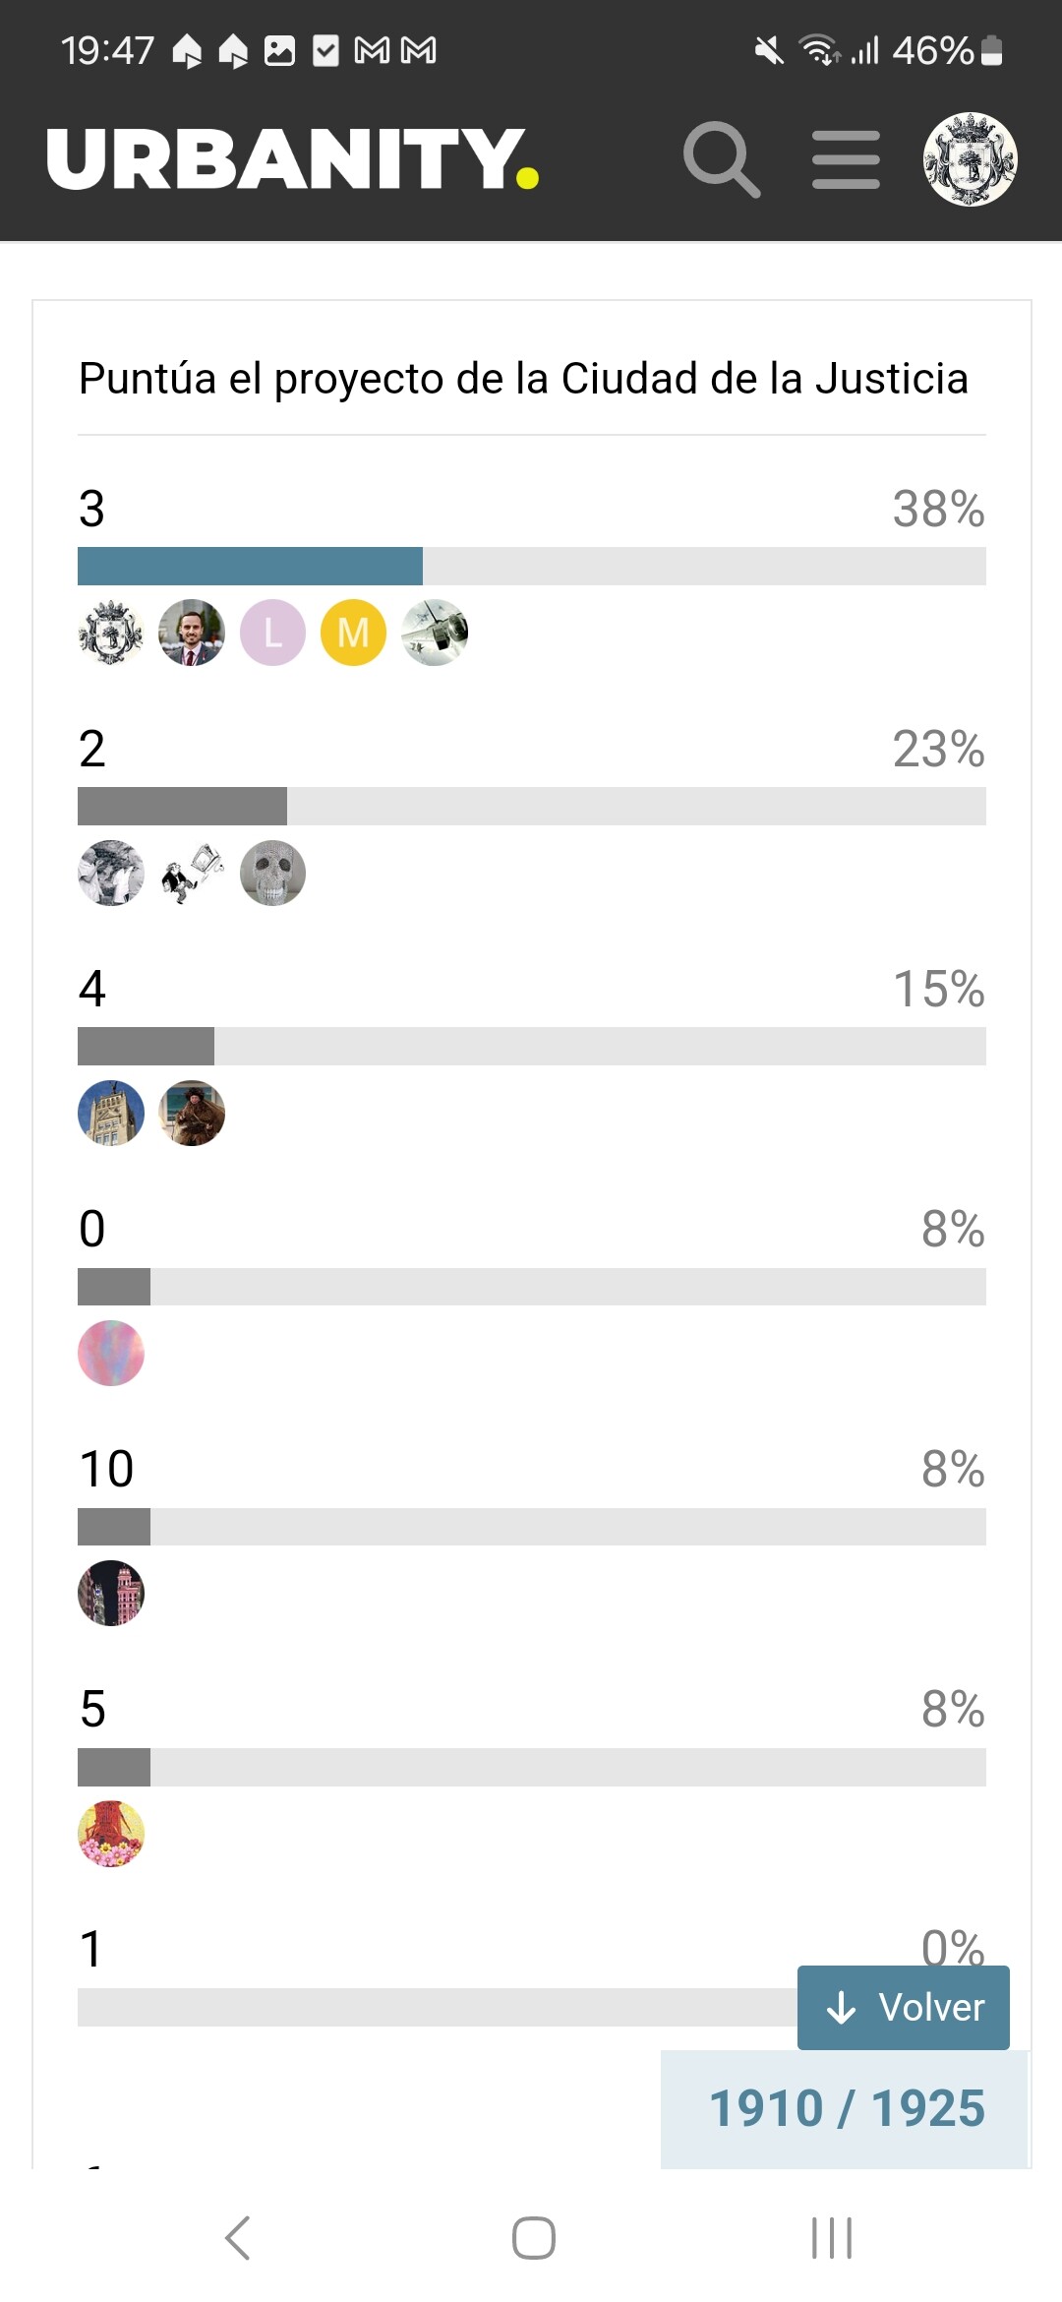Open the tower building avatar under option 4
The image size is (1062, 2302).
111,1113
